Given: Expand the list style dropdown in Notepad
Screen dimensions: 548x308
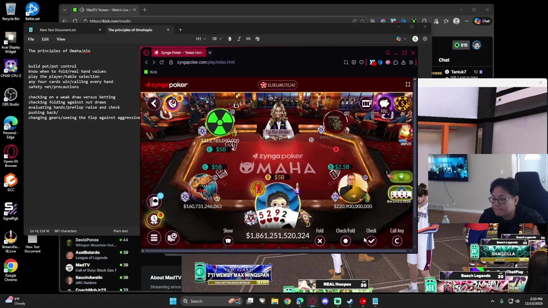Looking at the screenshot, I should pyautogui.click(x=217, y=39).
